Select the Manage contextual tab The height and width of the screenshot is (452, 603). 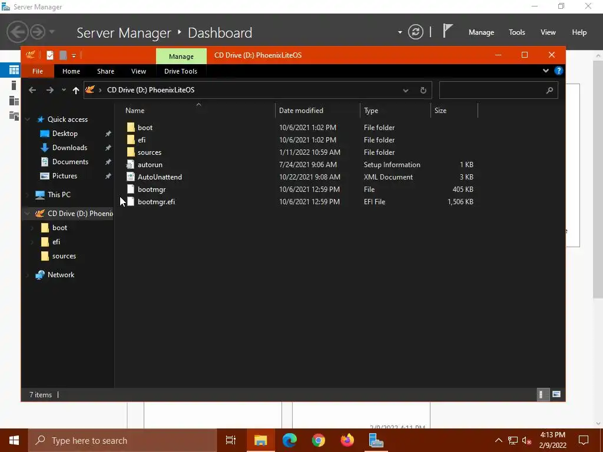click(181, 56)
